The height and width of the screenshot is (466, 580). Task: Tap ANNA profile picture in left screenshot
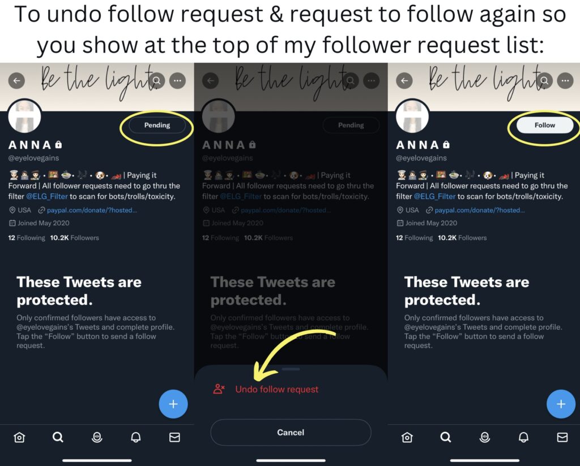[24, 116]
